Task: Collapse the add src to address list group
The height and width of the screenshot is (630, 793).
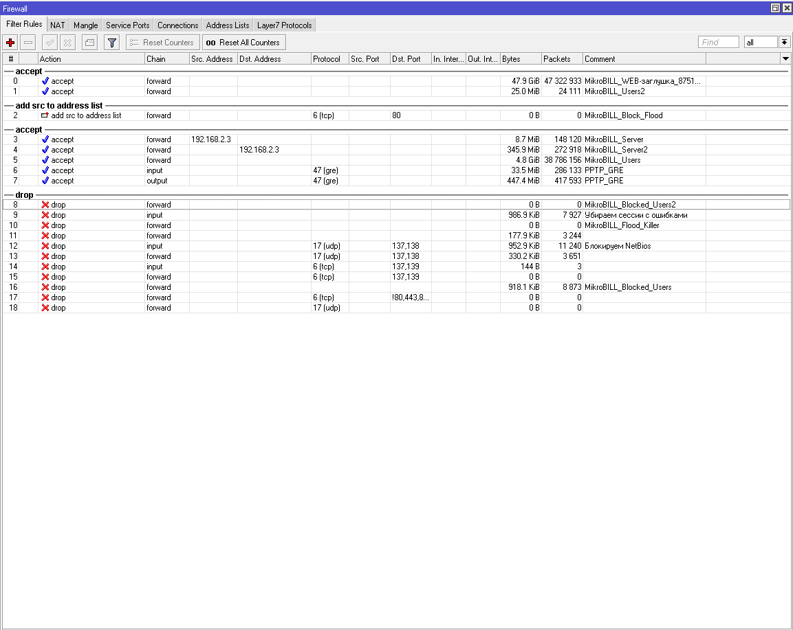Action: tap(58, 106)
